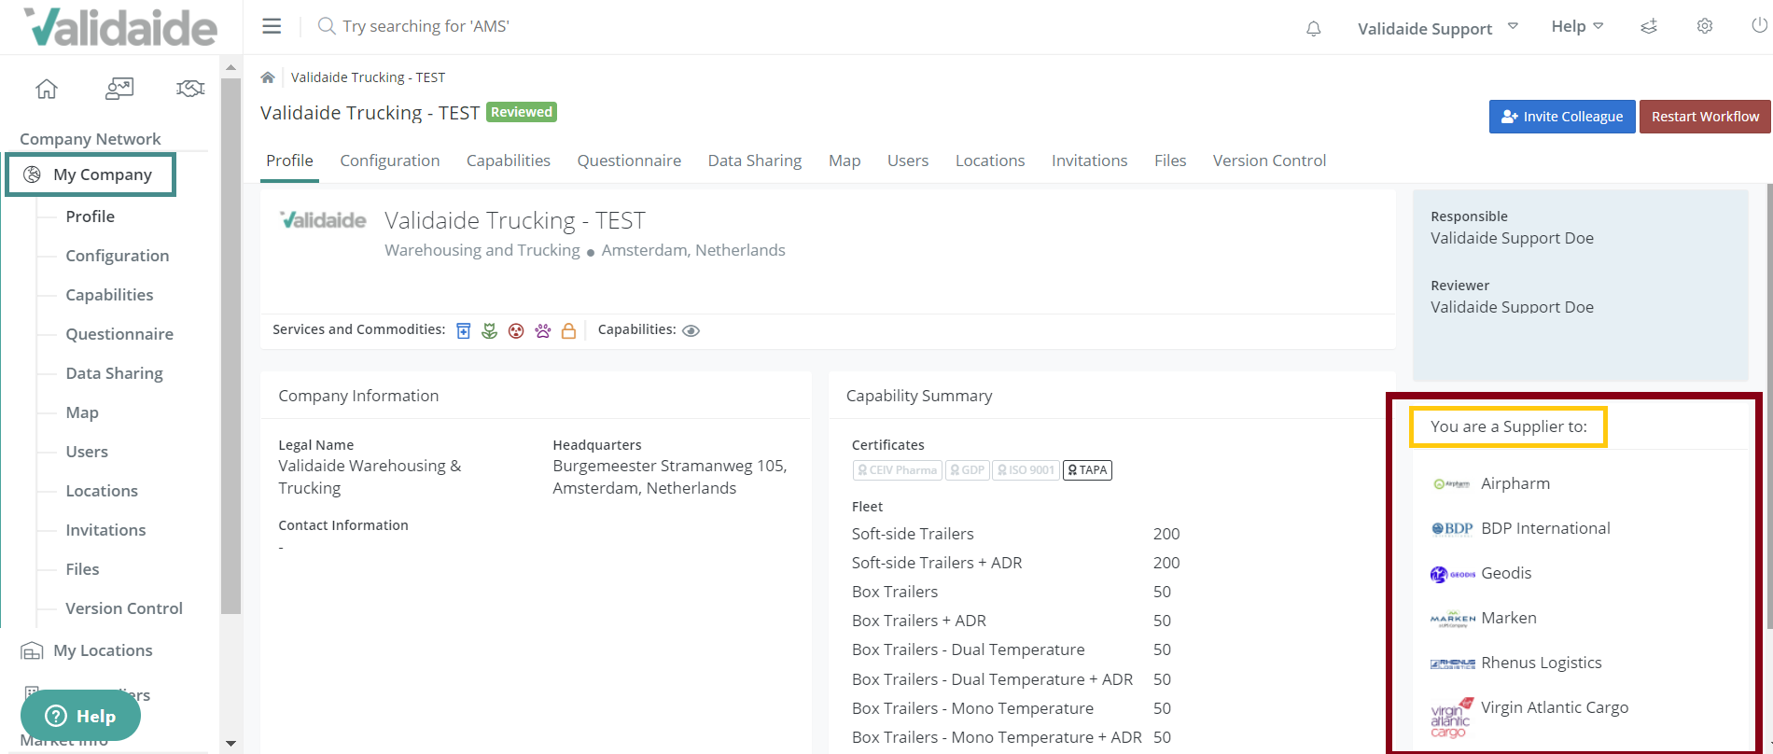Click the Rhenus Logistics logo
1773x754 pixels.
click(x=1452, y=663)
